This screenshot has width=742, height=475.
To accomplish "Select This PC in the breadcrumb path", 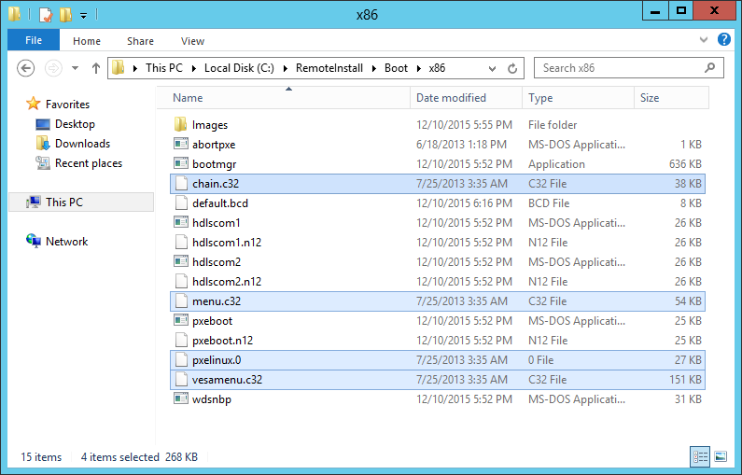I will point(163,68).
